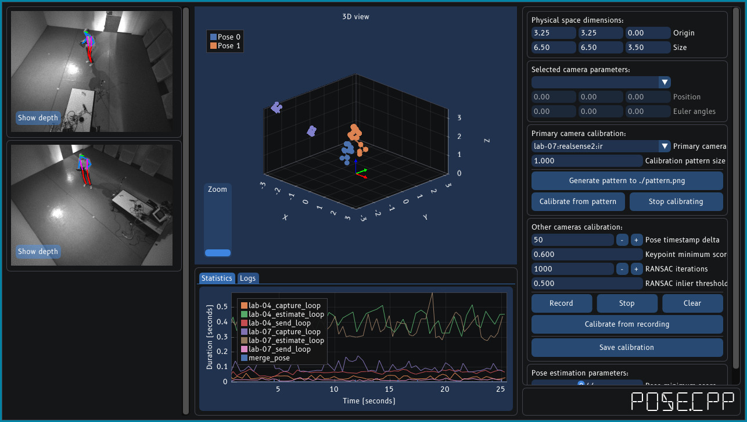Image resolution: width=747 pixels, height=422 pixels.
Task: Switch to the Logs tab
Action: tap(248, 278)
